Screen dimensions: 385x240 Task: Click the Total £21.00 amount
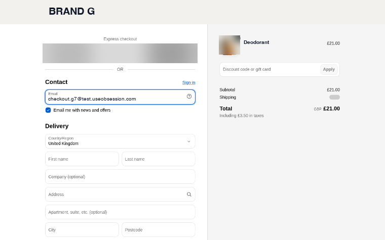click(x=331, y=109)
